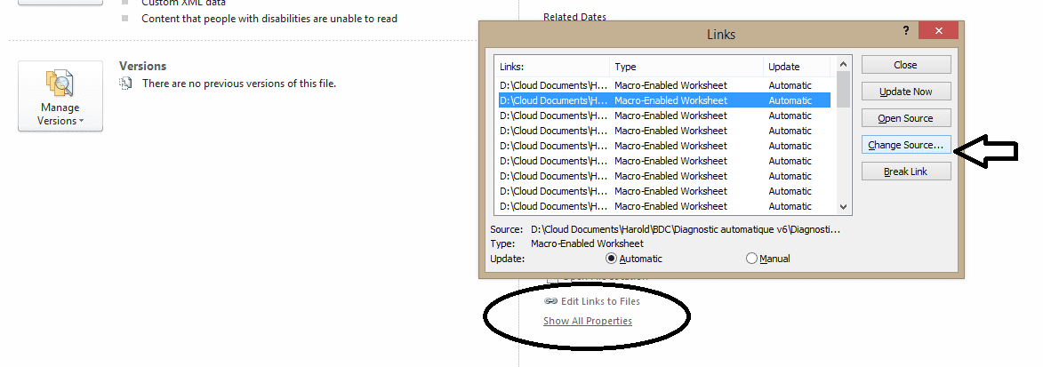Image resolution: width=1043 pixels, height=367 pixels.
Task: Open Source button in Links dialog
Action: tap(905, 117)
